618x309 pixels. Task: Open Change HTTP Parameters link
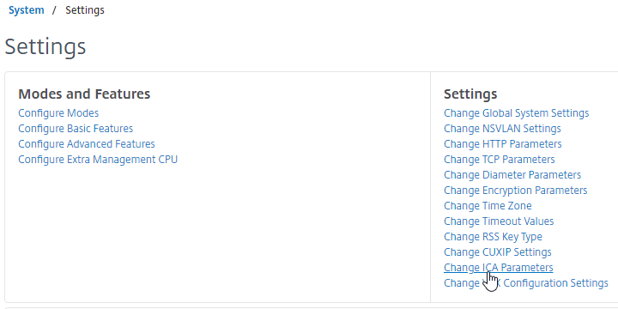[x=502, y=144]
